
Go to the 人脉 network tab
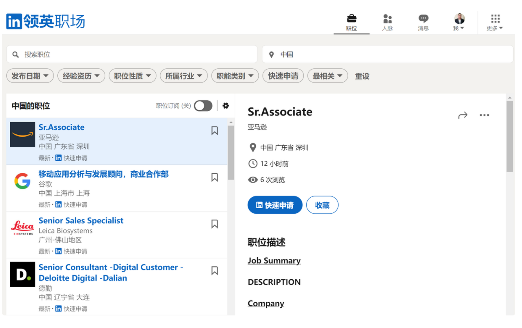388,23
